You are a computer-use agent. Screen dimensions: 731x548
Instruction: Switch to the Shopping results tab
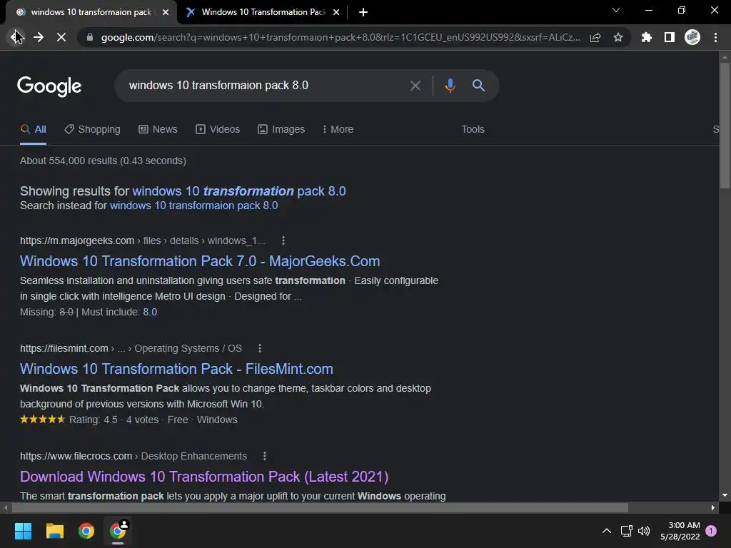92,129
